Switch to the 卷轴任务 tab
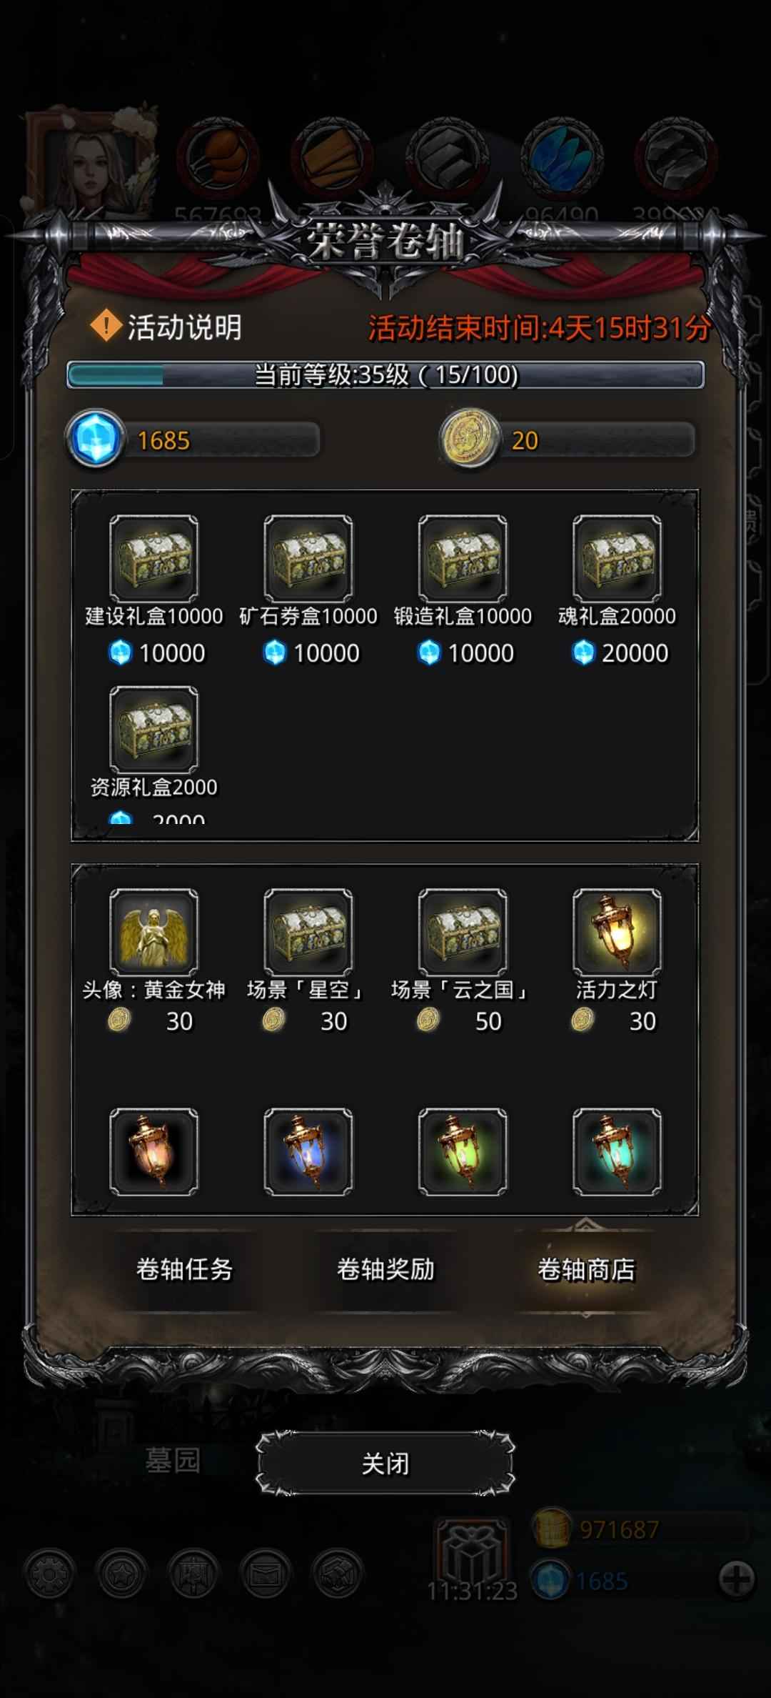Image resolution: width=771 pixels, height=1698 pixels. [185, 1270]
